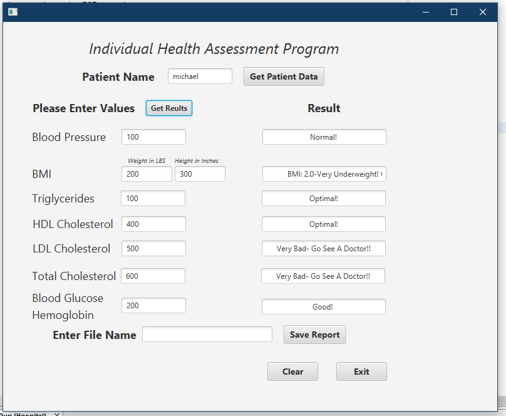
Task: Click the Get Reults button
Action: pos(168,108)
